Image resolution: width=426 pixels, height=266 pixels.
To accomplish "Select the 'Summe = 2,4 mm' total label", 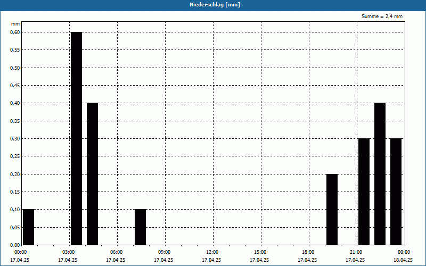I will click(382, 16).
